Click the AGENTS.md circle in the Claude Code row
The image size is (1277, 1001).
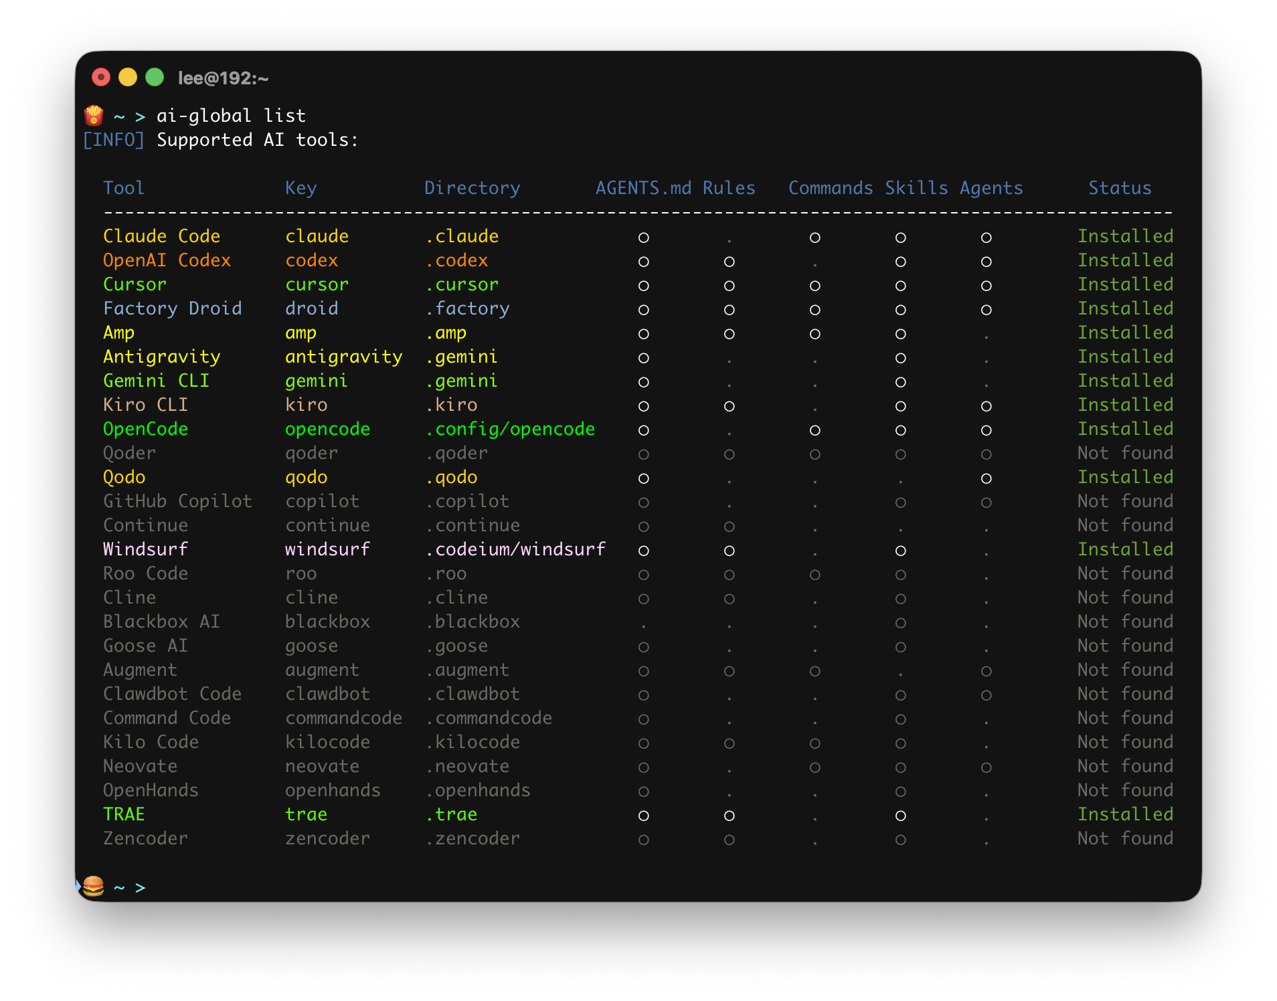click(x=643, y=238)
